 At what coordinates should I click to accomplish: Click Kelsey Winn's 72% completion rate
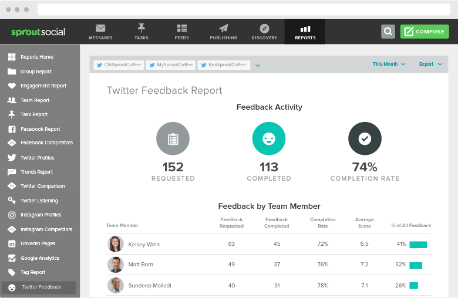[x=323, y=243]
